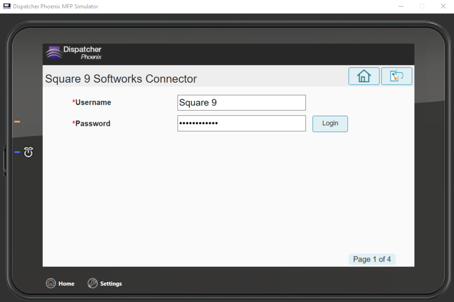Close the MFP Simulator window
454x302 pixels.
pyautogui.click(x=443, y=6)
